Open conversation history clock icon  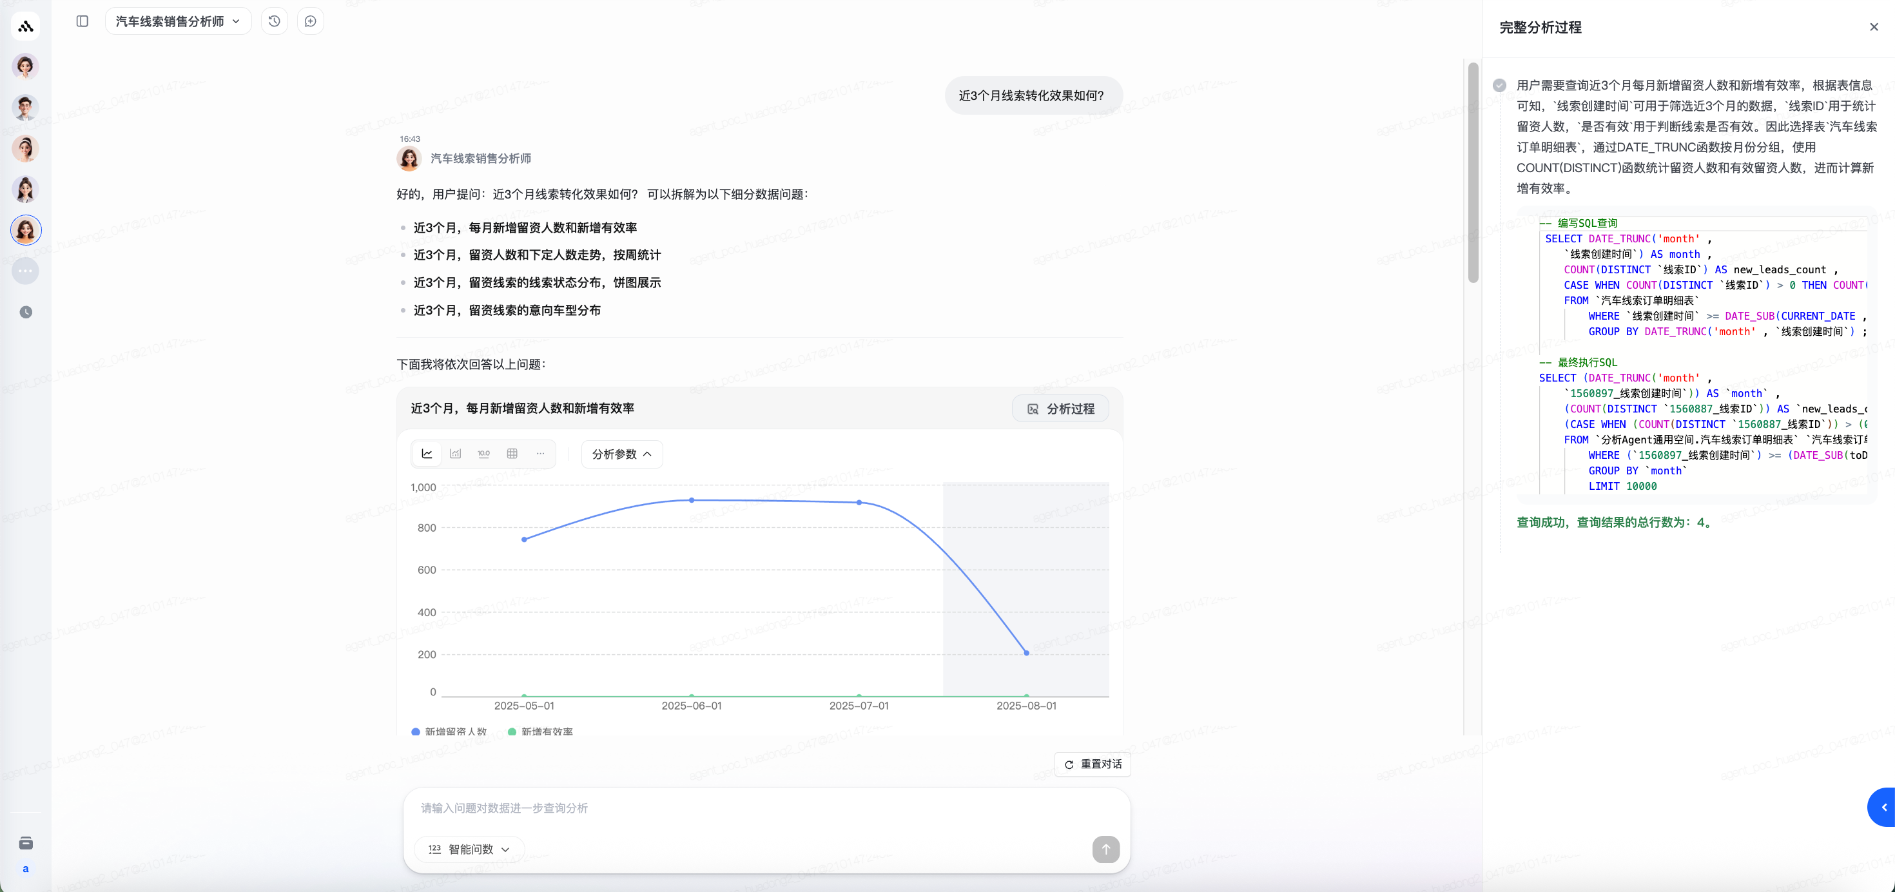(x=275, y=21)
